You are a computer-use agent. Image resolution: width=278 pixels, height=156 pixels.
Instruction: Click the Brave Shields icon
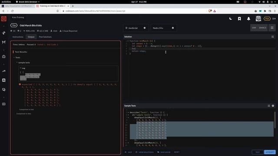(210, 11)
